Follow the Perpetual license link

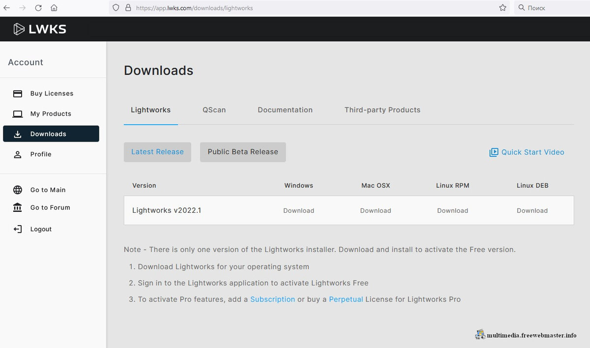[346, 299]
